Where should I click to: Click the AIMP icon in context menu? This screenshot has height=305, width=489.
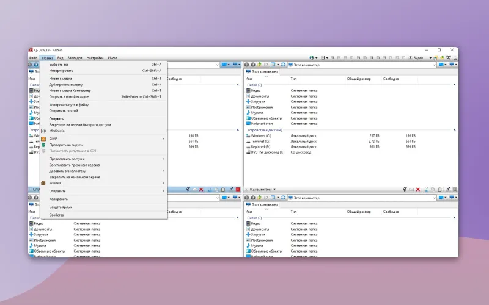43,138
